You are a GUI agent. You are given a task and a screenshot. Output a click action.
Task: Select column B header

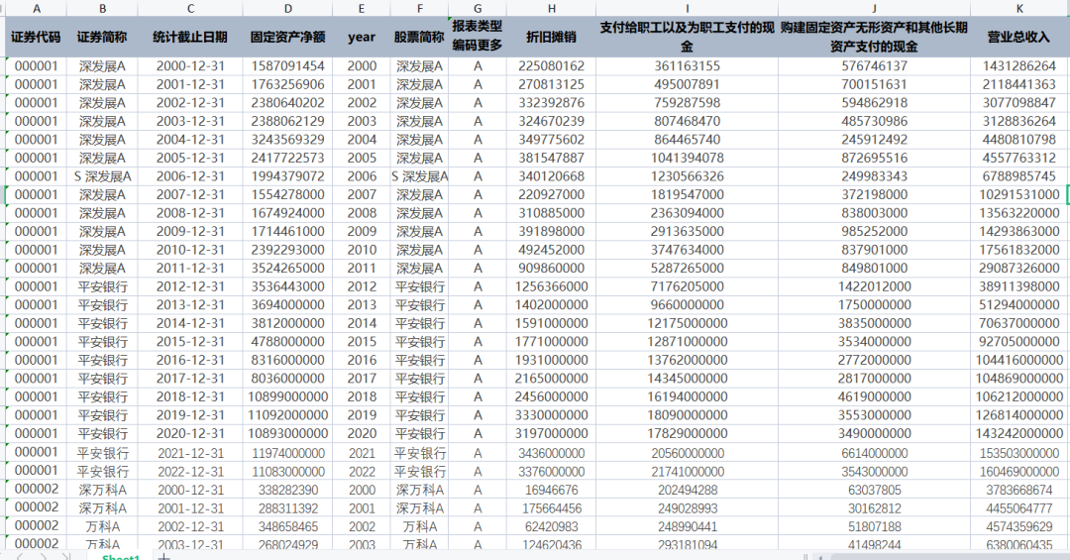click(x=102, y=8)
